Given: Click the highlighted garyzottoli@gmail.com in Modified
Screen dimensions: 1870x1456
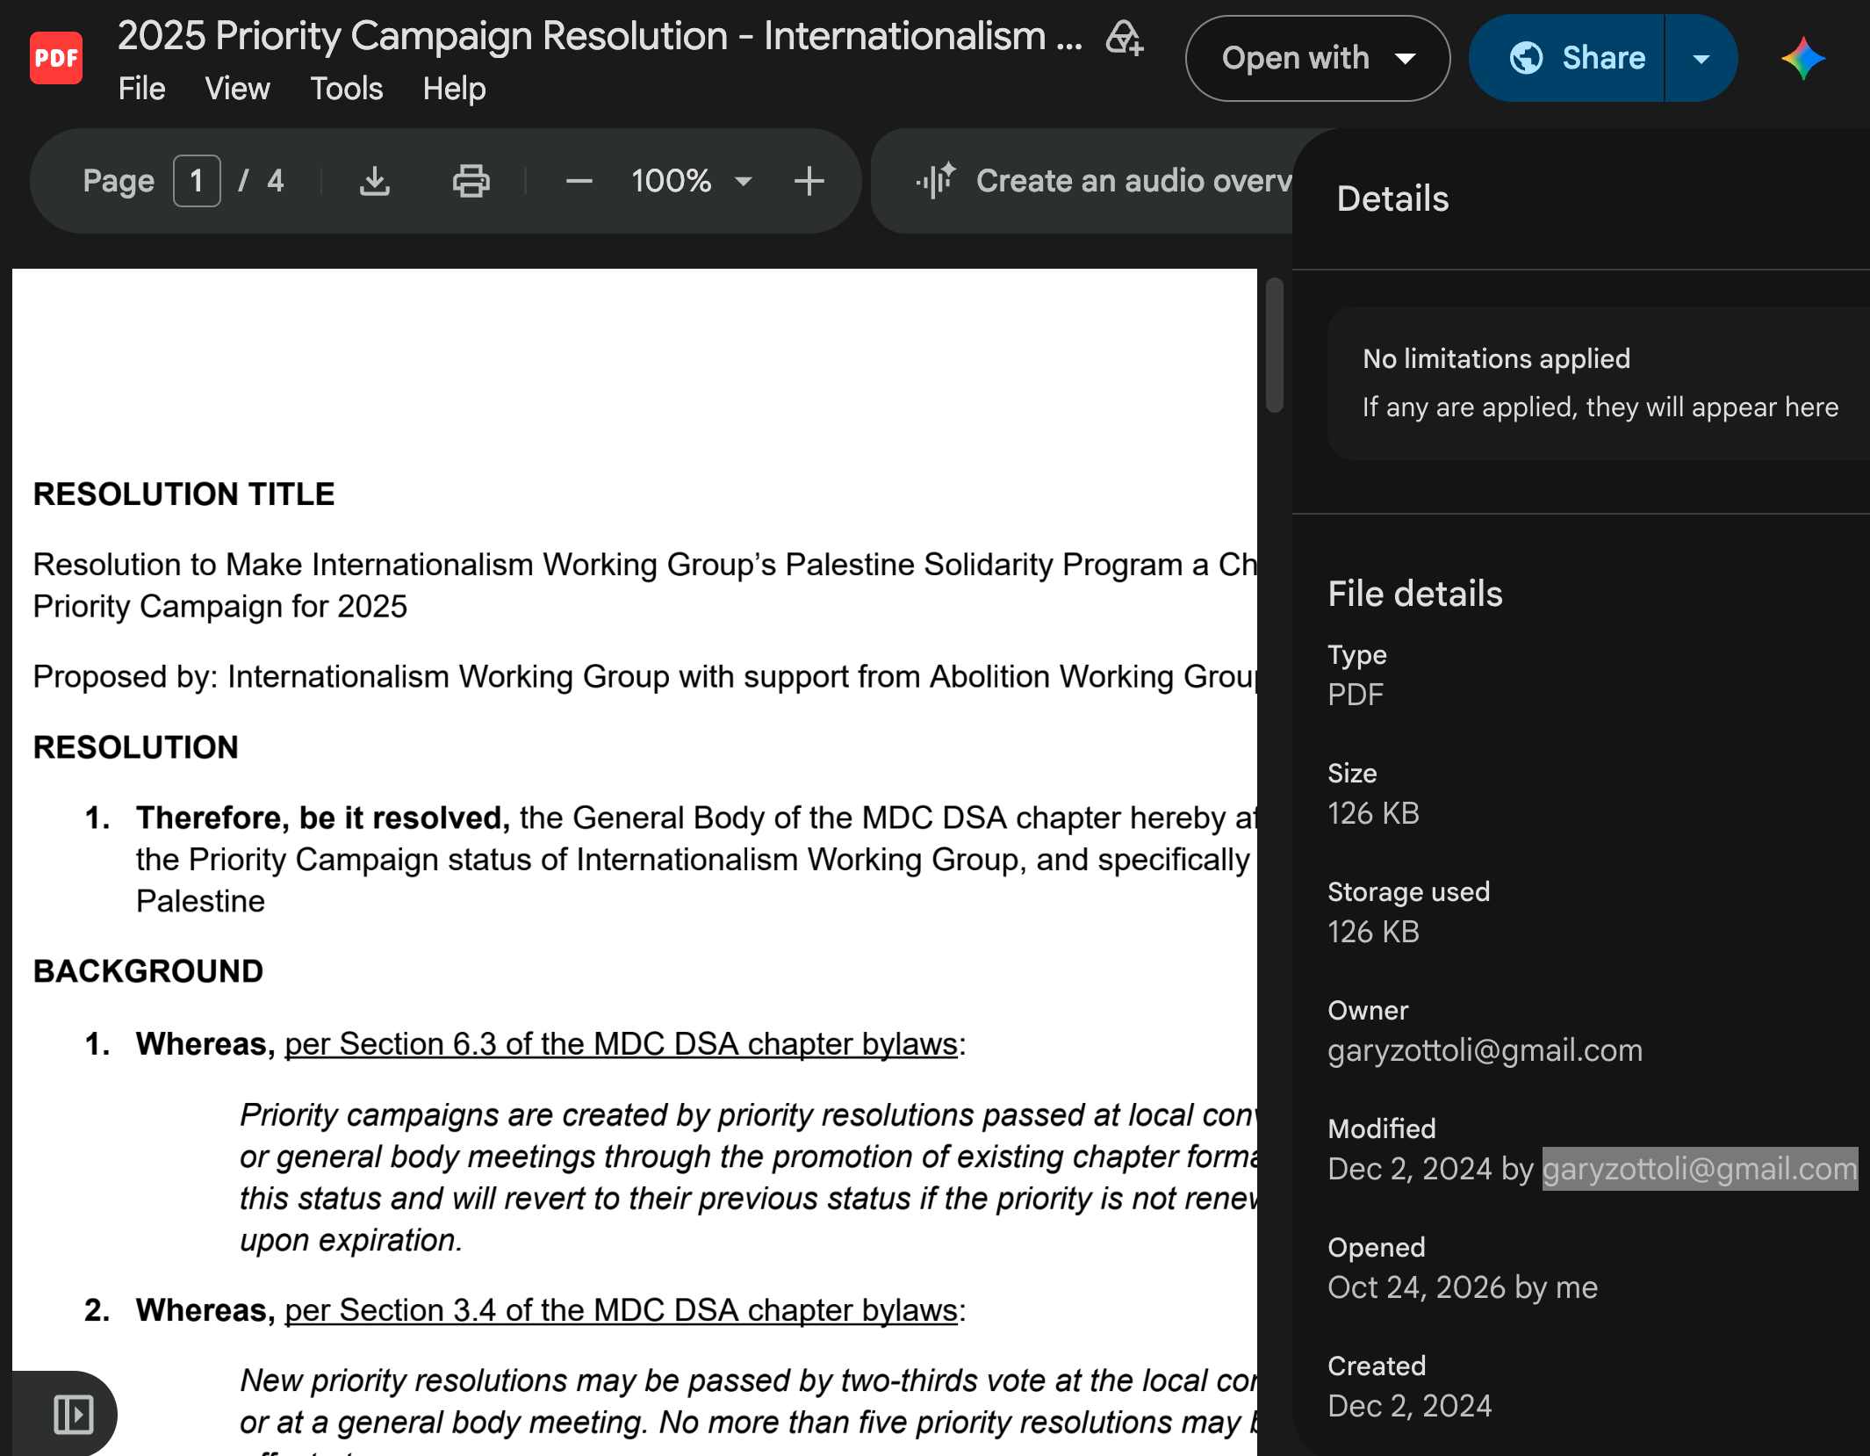Looking at the screenshot, I should [1700, 1169].
